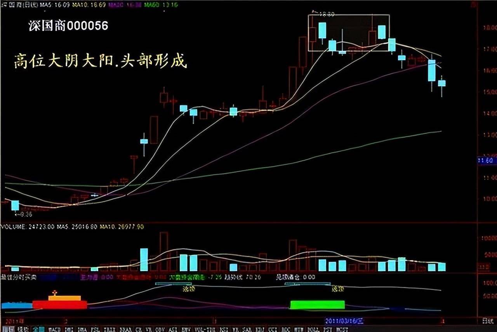Image resolution: width=497 pixels, height=332 pixels.
Task: Open the SAR indicator tab
Action: (x=247, y=329)
